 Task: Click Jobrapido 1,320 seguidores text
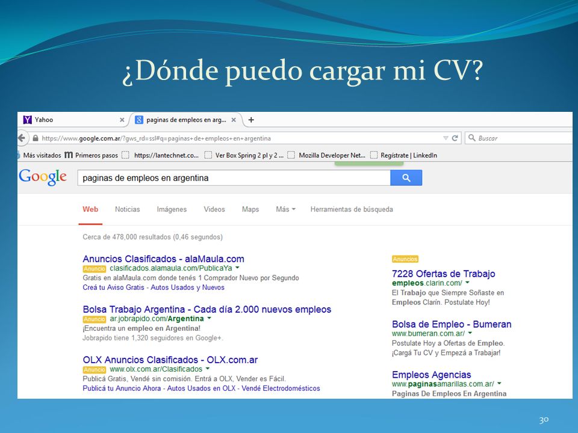(153, 338)
